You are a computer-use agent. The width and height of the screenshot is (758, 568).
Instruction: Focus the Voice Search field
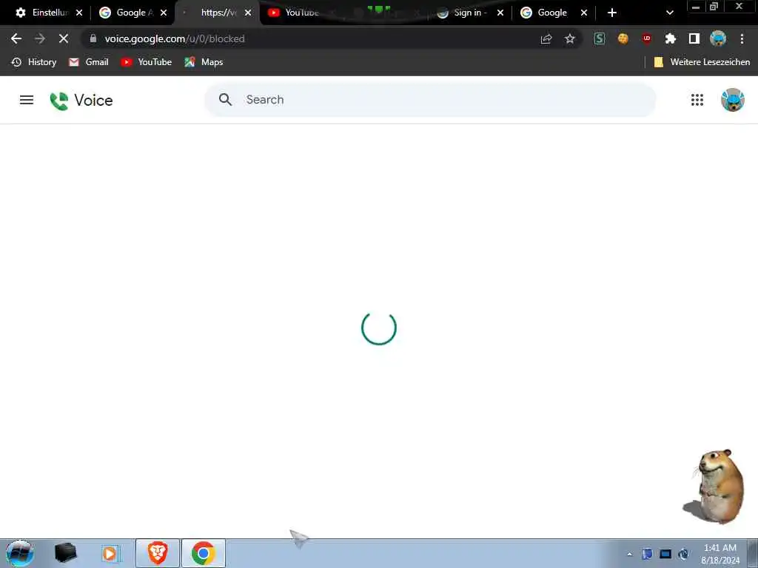[430, 100]
